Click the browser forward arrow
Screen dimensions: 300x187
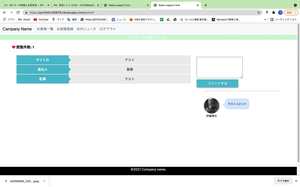click(11, 13)
